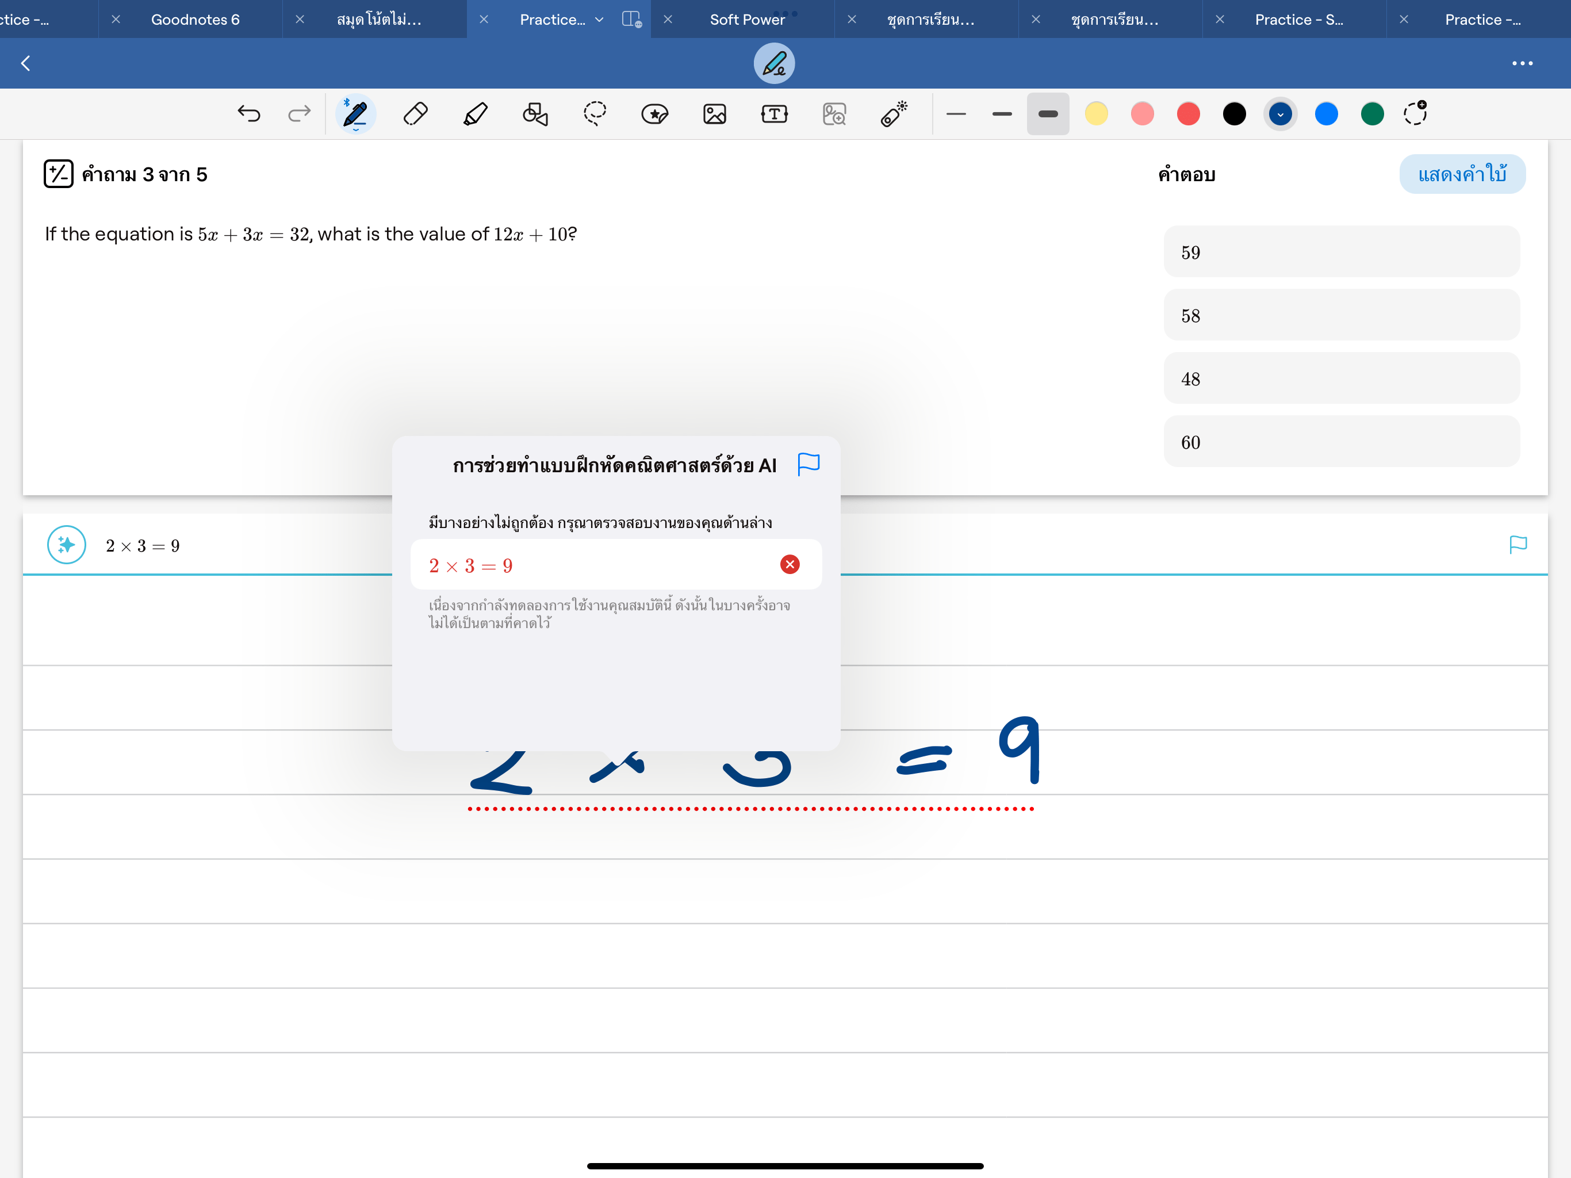Select the Shapes tool
The image size is (1571, 1178).
535,114
